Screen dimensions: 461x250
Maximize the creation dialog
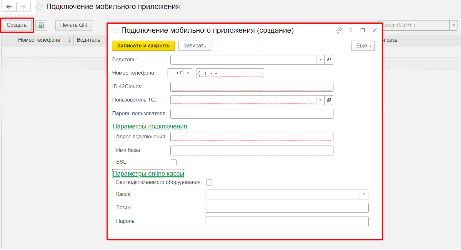pos(363,30)
